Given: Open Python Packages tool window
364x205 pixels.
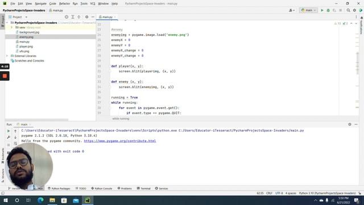Looking at the screenshot, I should (59, 188).
